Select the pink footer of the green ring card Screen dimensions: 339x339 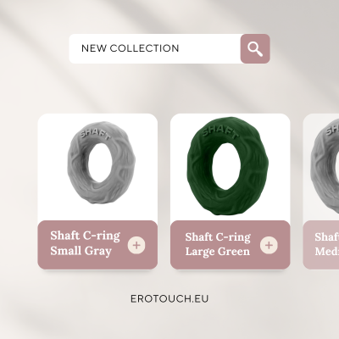(231, 245)
